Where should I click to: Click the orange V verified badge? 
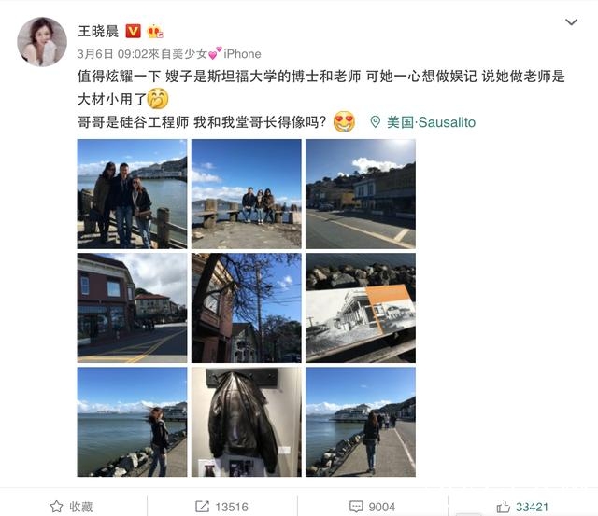click(x=133, y=31)
